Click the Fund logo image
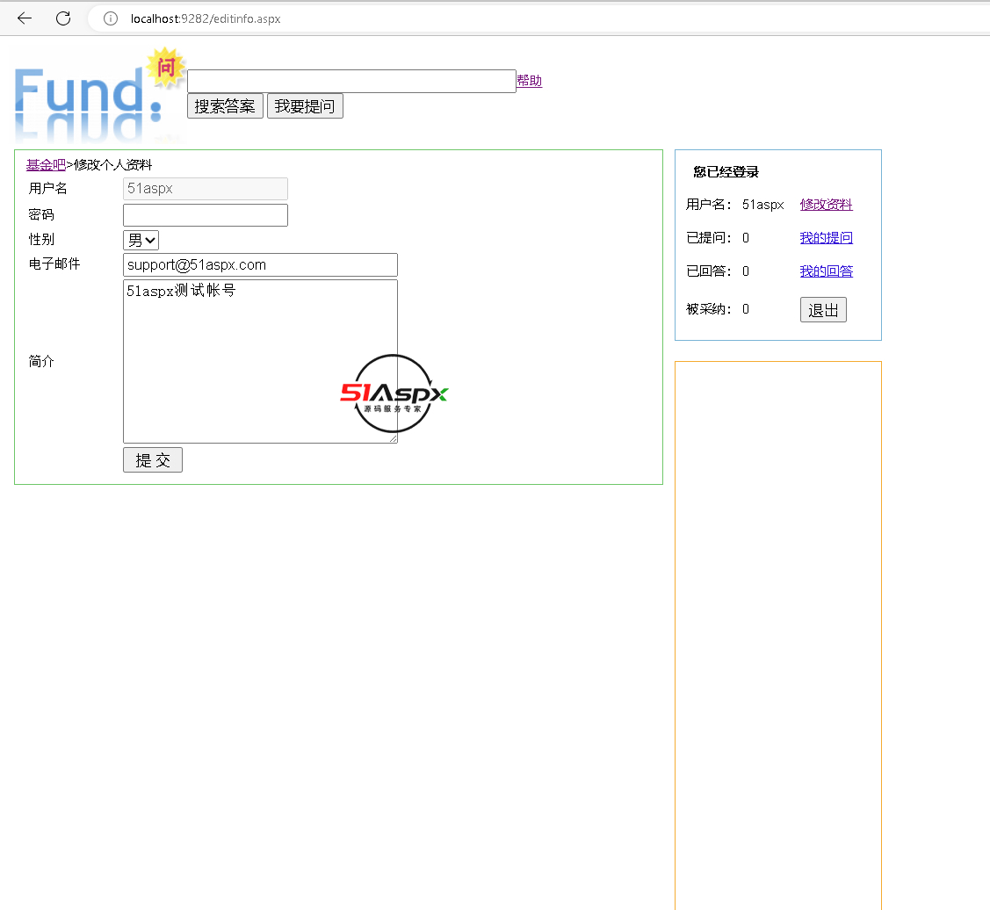Screen dimensions: 990x910 click(x=99, y=95)
